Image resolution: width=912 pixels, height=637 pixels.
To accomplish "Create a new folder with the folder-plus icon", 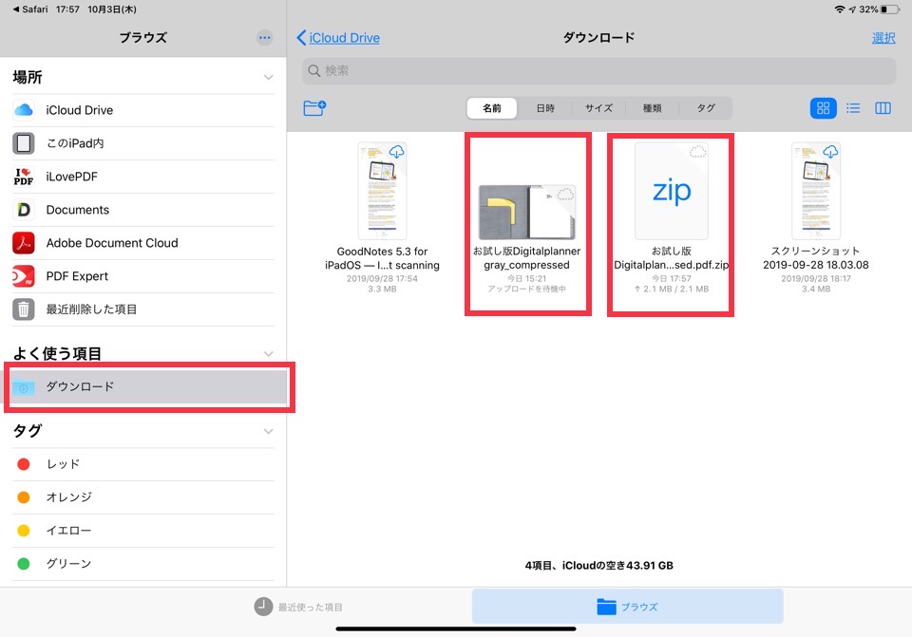I will pos(314,108).
